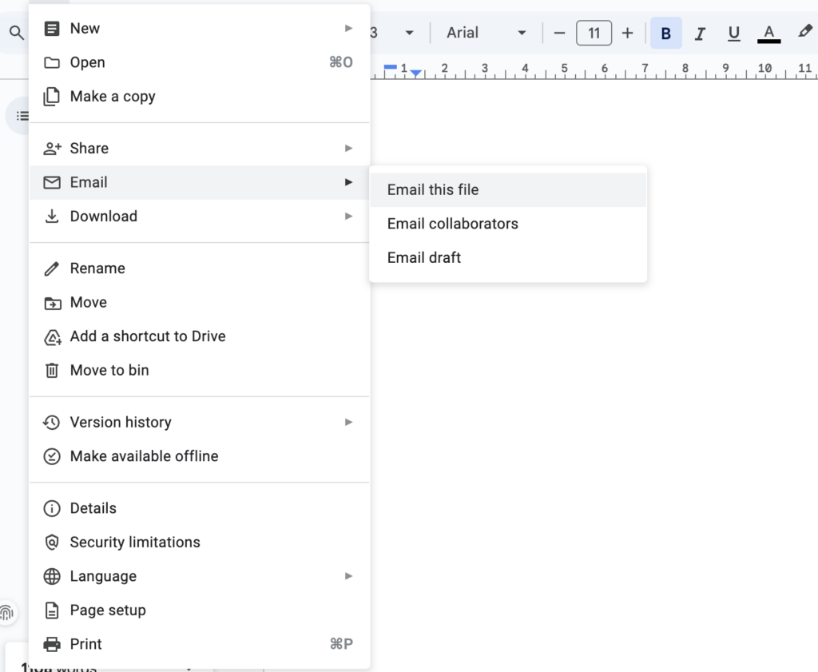
Task: Click the Version history submenu arrow
Action: pos(348,422)
